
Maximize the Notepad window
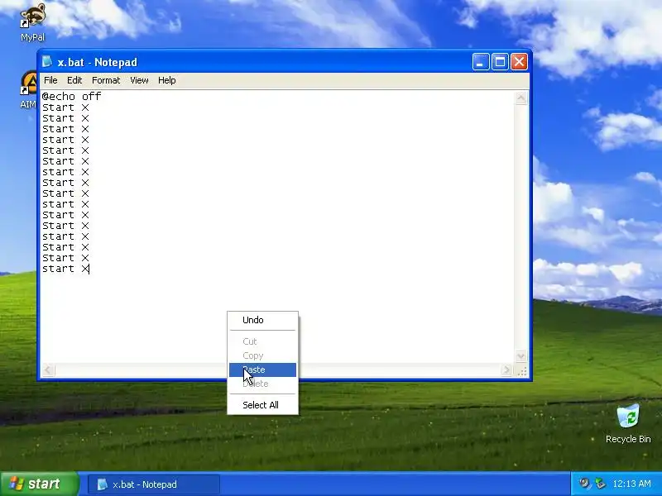click(500, 62)
